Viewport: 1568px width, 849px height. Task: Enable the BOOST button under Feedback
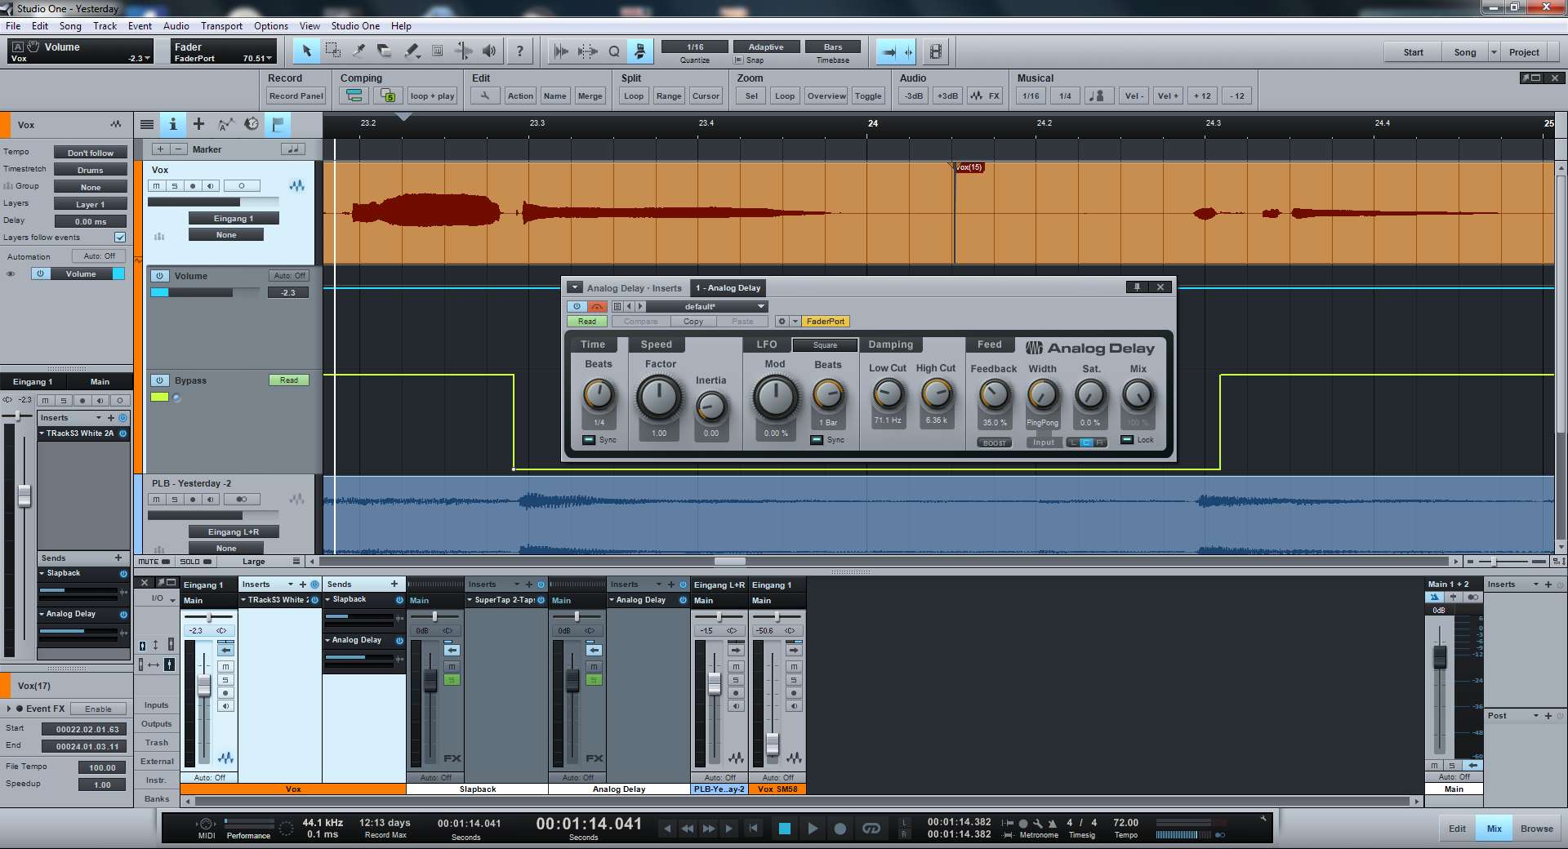coord(994,442)
